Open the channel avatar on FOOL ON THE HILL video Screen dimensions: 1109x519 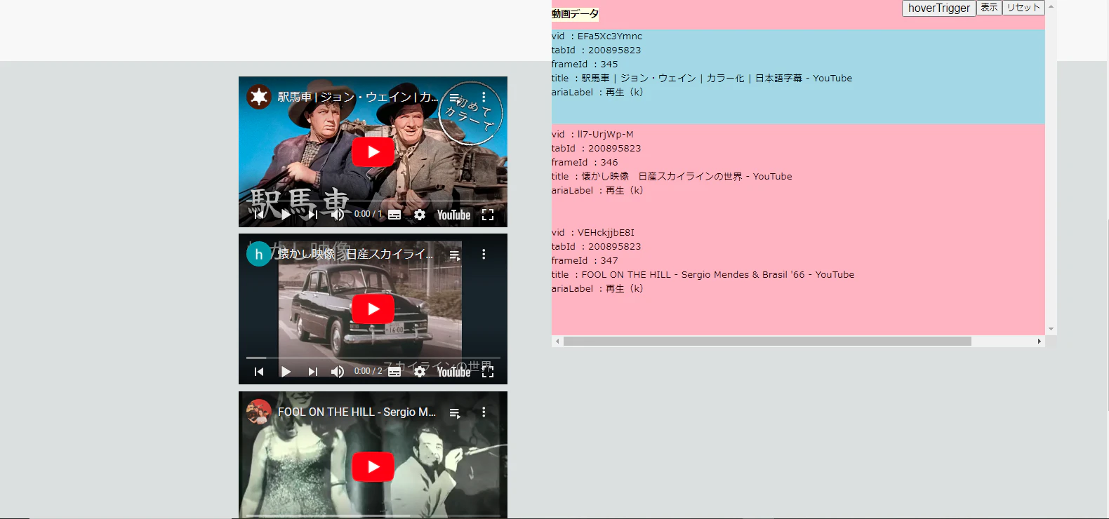pos(259,412)
